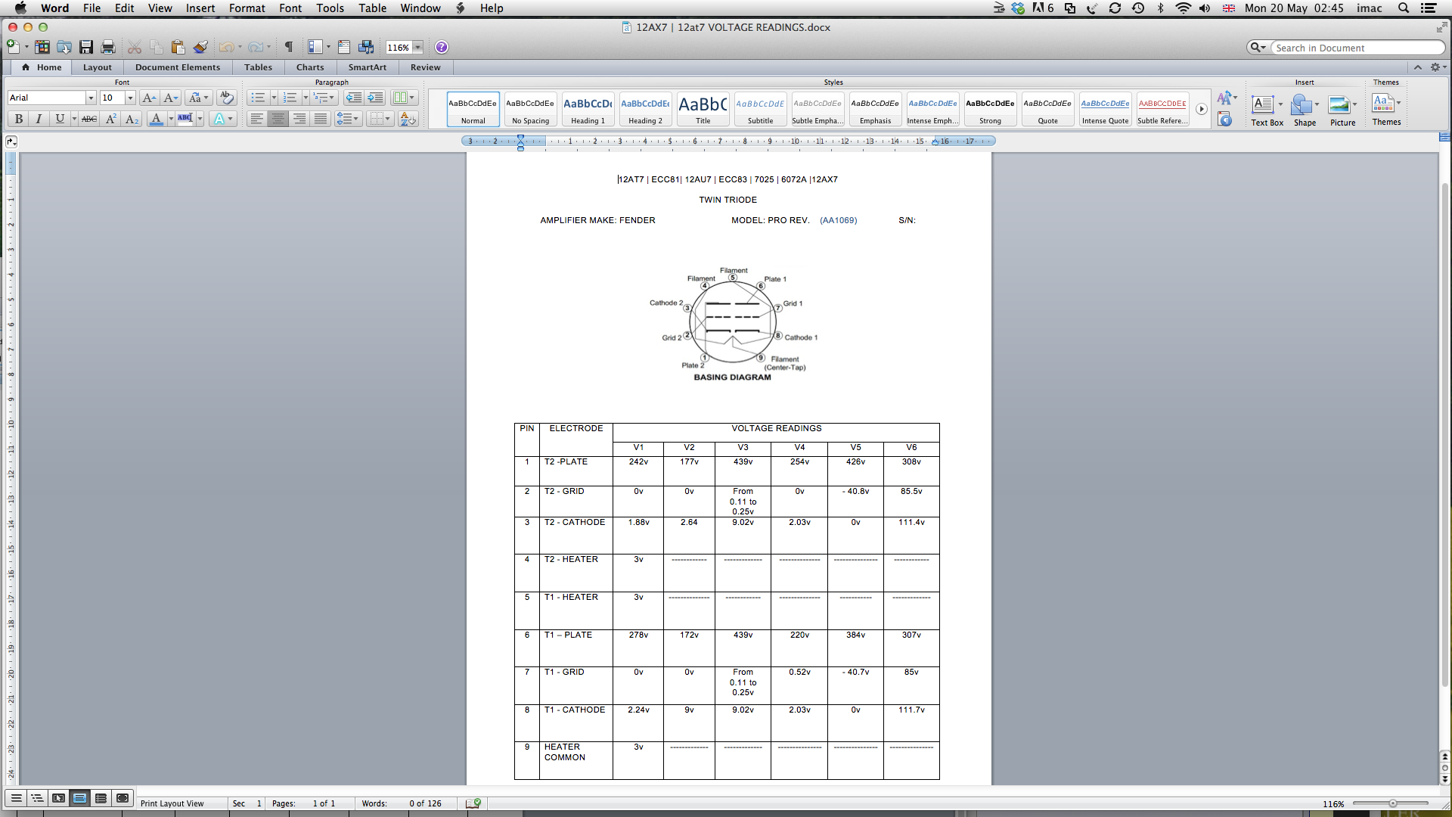Open the SmartArt ribbon tab
This screenshot has width=1452, height=817.
368,67
